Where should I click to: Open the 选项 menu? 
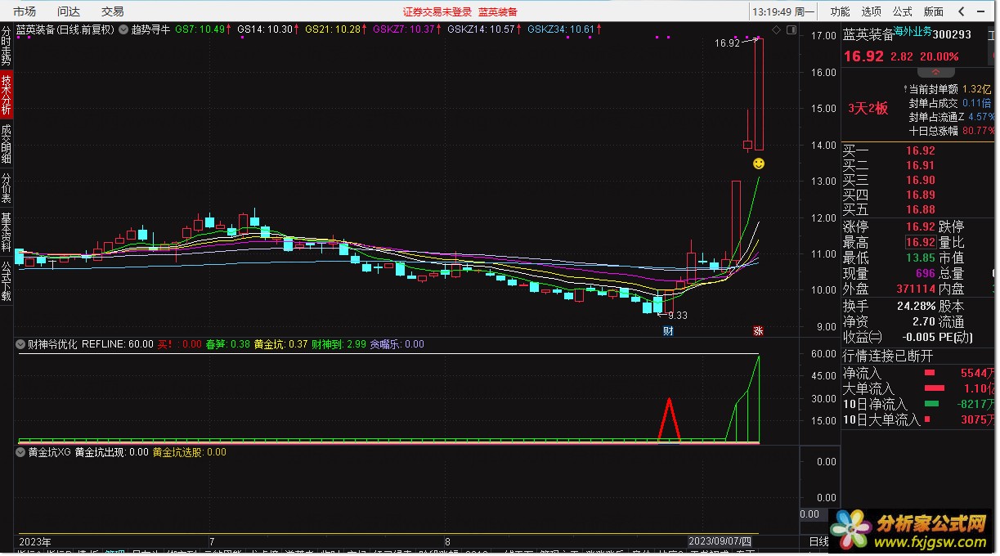pyautogui.click(x=871, y=11)
